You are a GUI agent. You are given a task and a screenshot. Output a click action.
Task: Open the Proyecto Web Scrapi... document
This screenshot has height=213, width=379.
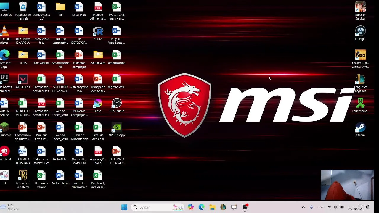[x=117, y=35]
